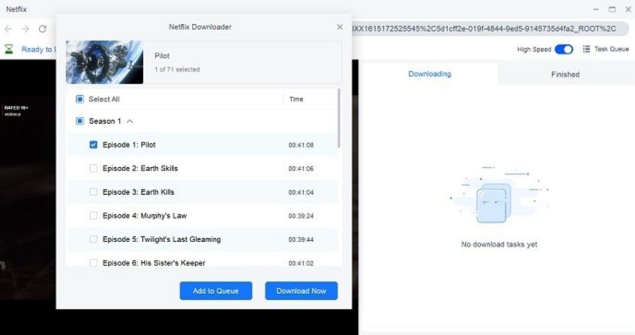The width and height of the screenshot is (635, 335).
Task: Check Episode 6: His Sister's Keeper checkbox
Action: pyautogui.click(x=93, y=263)
